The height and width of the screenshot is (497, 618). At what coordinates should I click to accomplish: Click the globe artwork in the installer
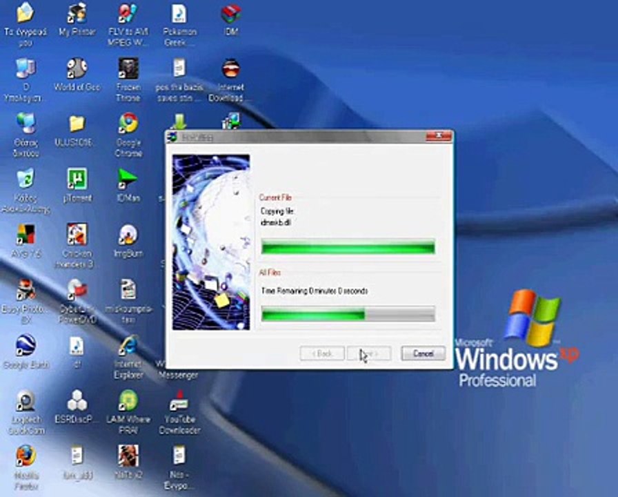click(x=211, y=242)
